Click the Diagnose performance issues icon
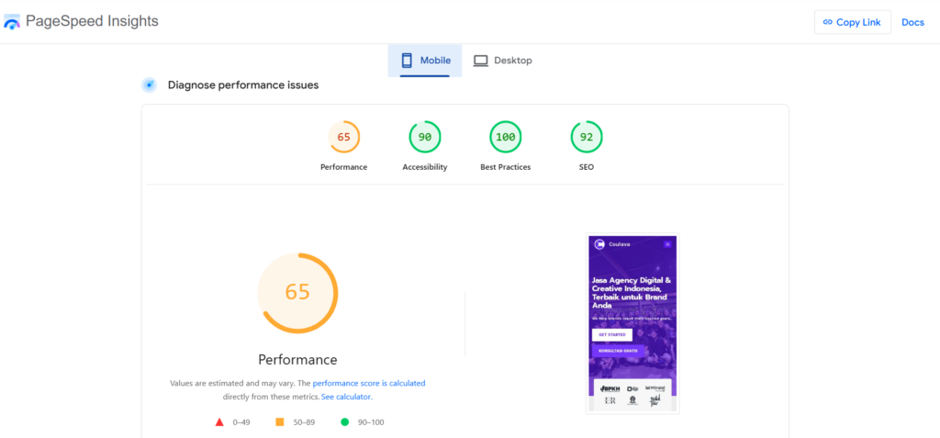The width and height of the screenshot is (940, 438). click(150, 85)
